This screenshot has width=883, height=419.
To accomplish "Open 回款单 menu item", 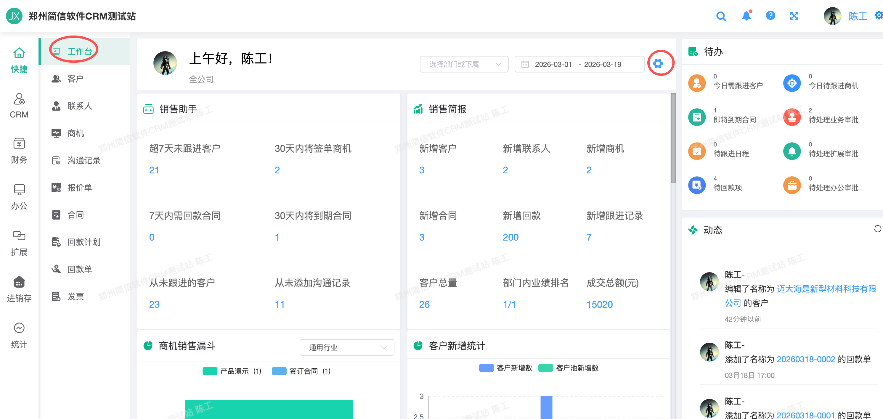I will [85, 269].
